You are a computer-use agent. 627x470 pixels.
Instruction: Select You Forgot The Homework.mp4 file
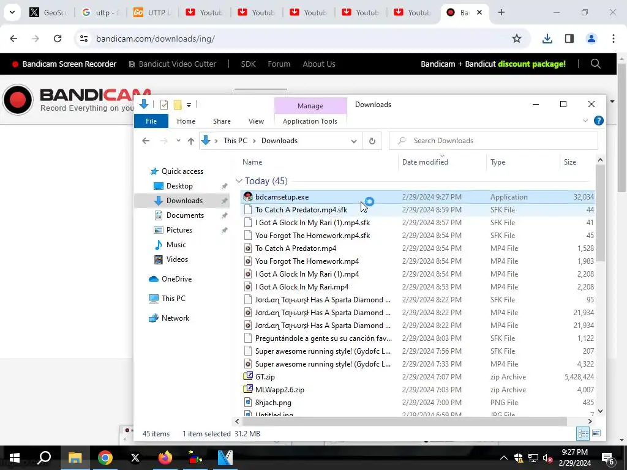coord(307,261)
